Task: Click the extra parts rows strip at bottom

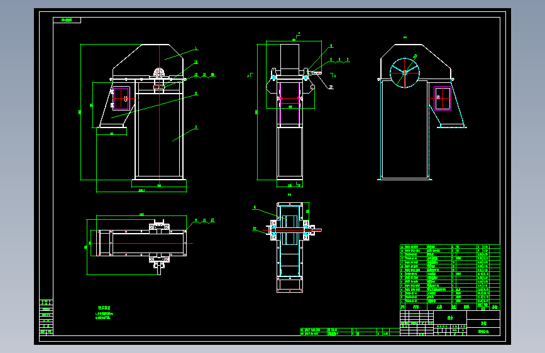Action: click(x=350, y=332)
